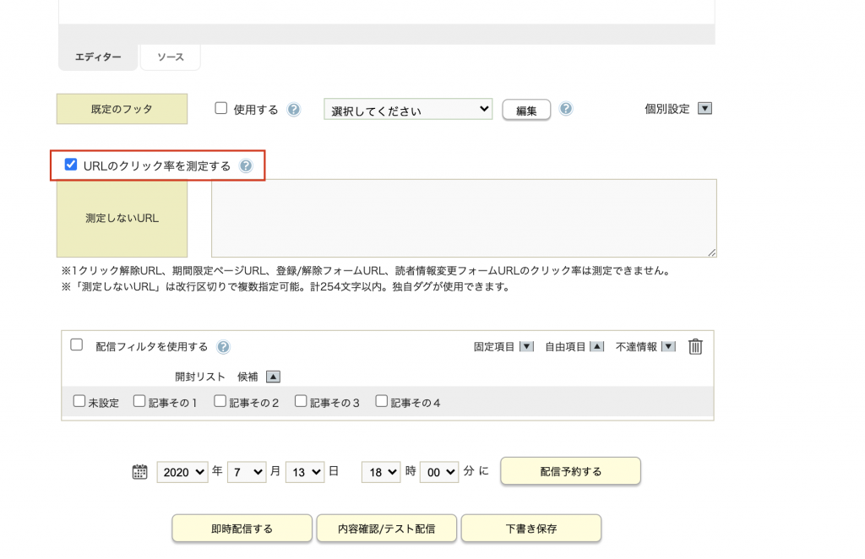
Task: Click inside the 測定しないURL text area
Action: tap(464, 218)
